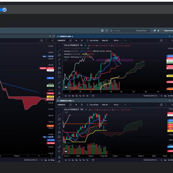The width and height of the screenshot is (173, 173).
Task: Add a new tab in VNINDEX (60) panel
Action: pyautogui.click(x=170, y=36)
